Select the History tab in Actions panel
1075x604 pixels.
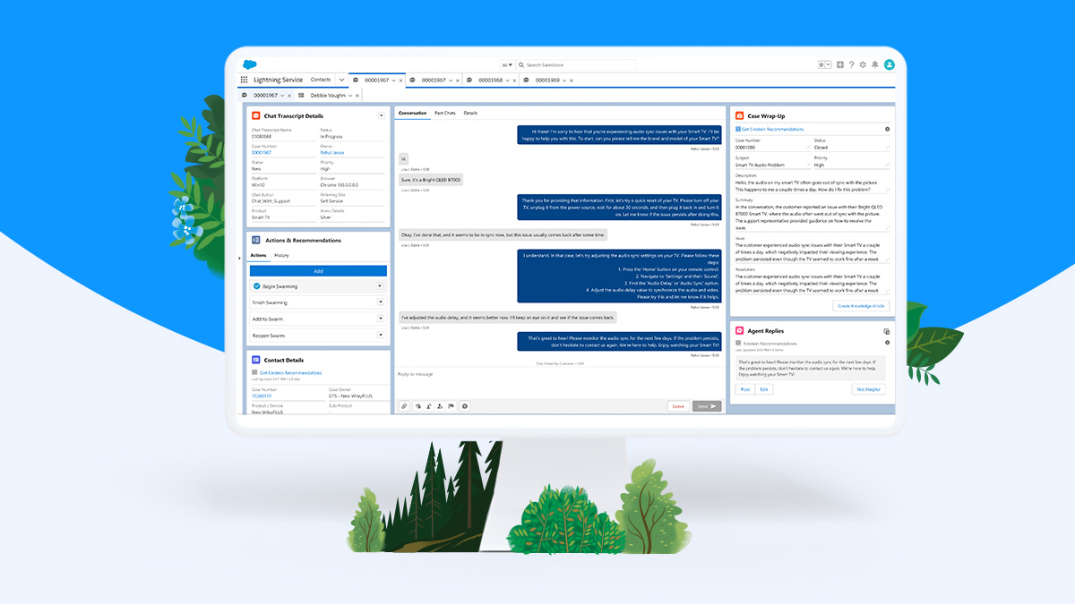tap(281, 256)
